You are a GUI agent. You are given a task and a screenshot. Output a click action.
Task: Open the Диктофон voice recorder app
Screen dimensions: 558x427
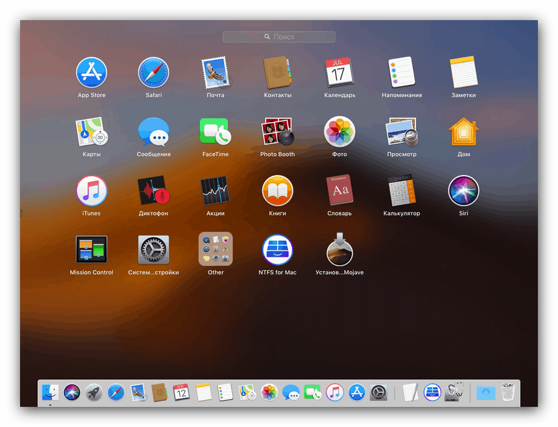coord(153,191)
